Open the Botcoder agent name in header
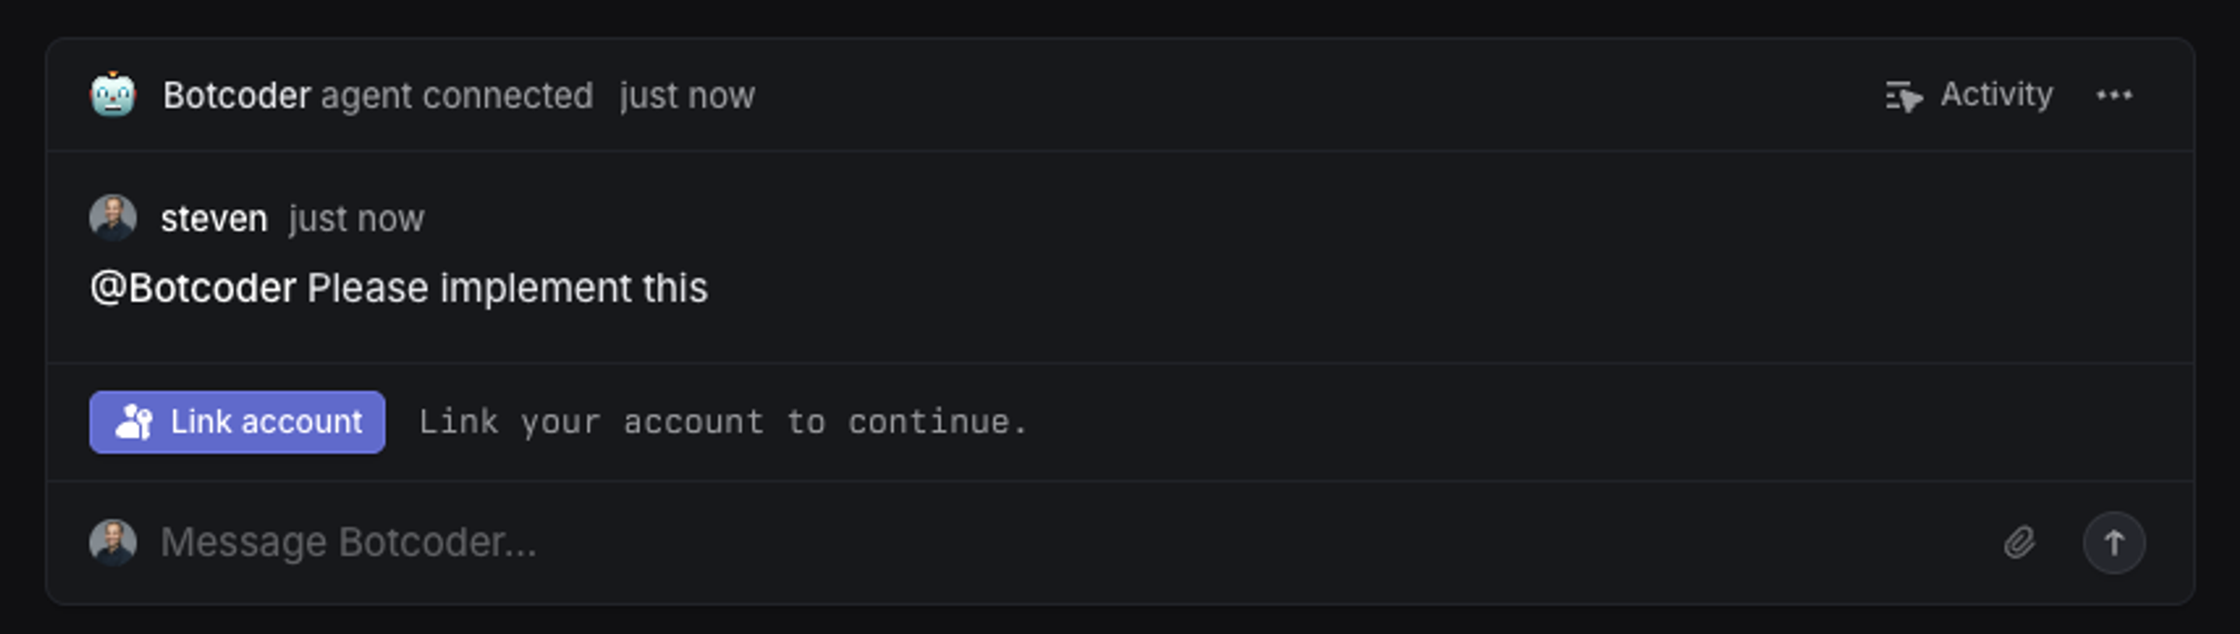The image size is (2240, 634). click(236, 96)
